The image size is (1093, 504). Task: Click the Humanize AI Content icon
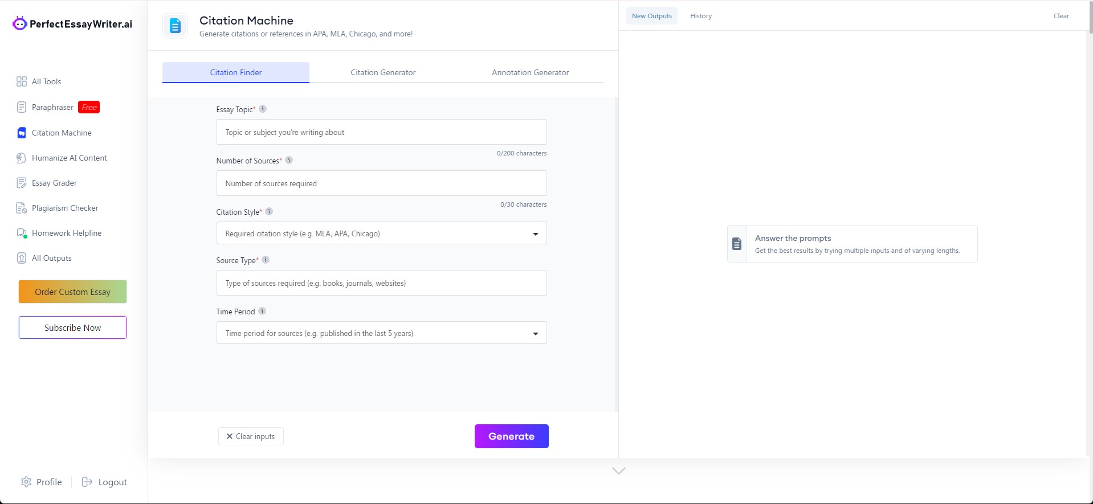[x=22, y=158]
